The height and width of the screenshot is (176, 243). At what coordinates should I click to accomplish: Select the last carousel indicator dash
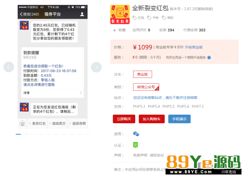point(87,134)
